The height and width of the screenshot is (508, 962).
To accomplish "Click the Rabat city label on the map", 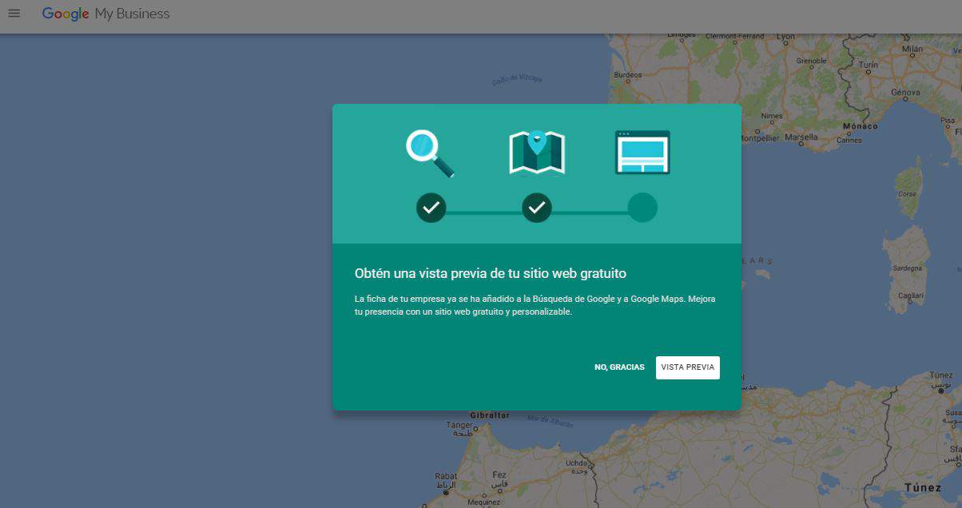I will point(446,477).
